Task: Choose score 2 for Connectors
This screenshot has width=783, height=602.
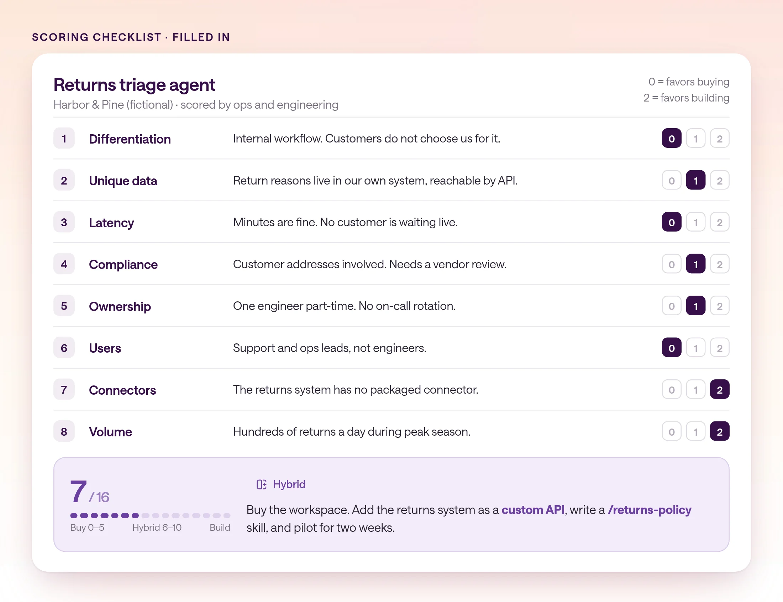Action: pos(719,389)
